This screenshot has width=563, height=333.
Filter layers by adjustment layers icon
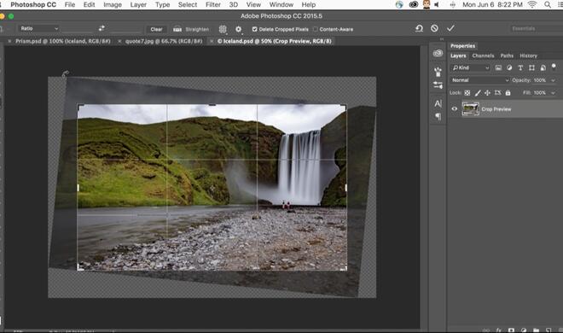coord(509,67)
